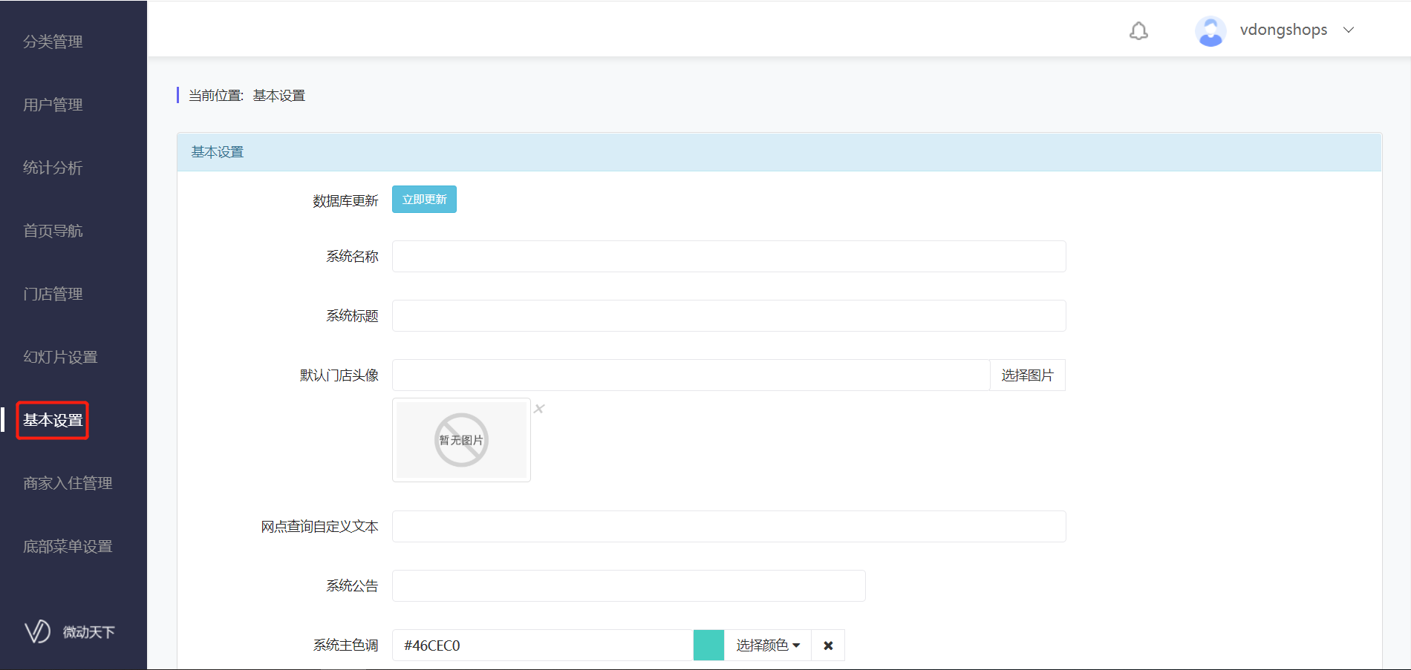Open the 选择颜色 color dropdown
Screen dimensions: 1411x670
(x=767, y=646)
